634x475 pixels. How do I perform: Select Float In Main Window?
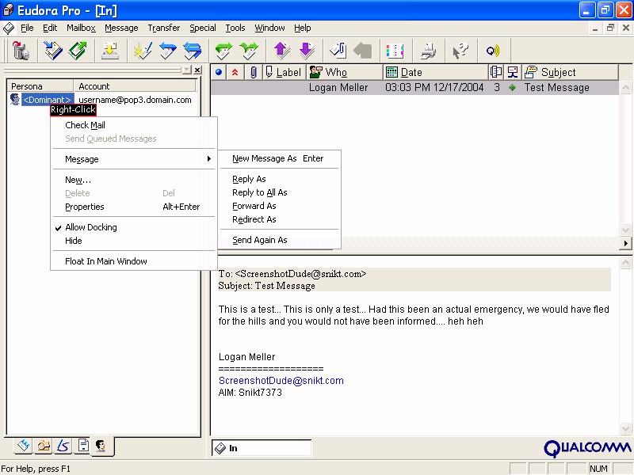[133, 261]
